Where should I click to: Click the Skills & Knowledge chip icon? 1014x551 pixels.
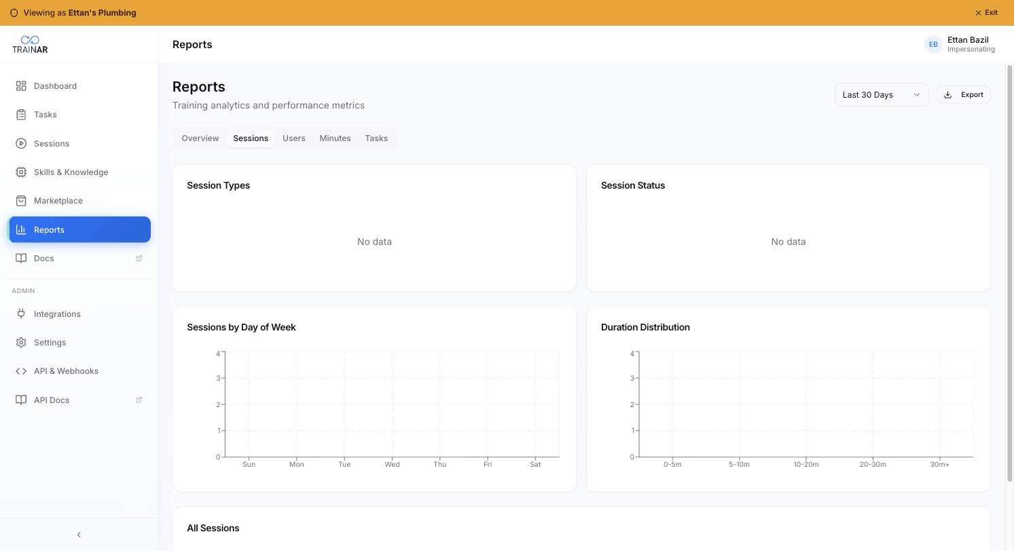(21, 172)
